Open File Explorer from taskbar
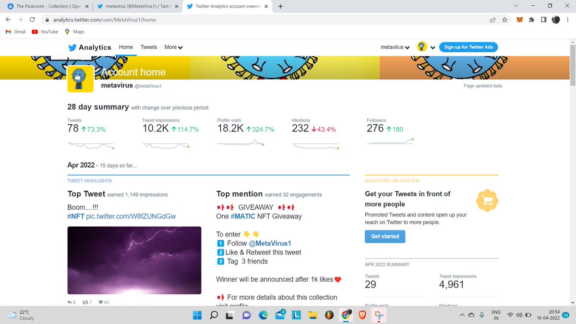The height and width of the screenshot is (324, 576). pos(313,315)
